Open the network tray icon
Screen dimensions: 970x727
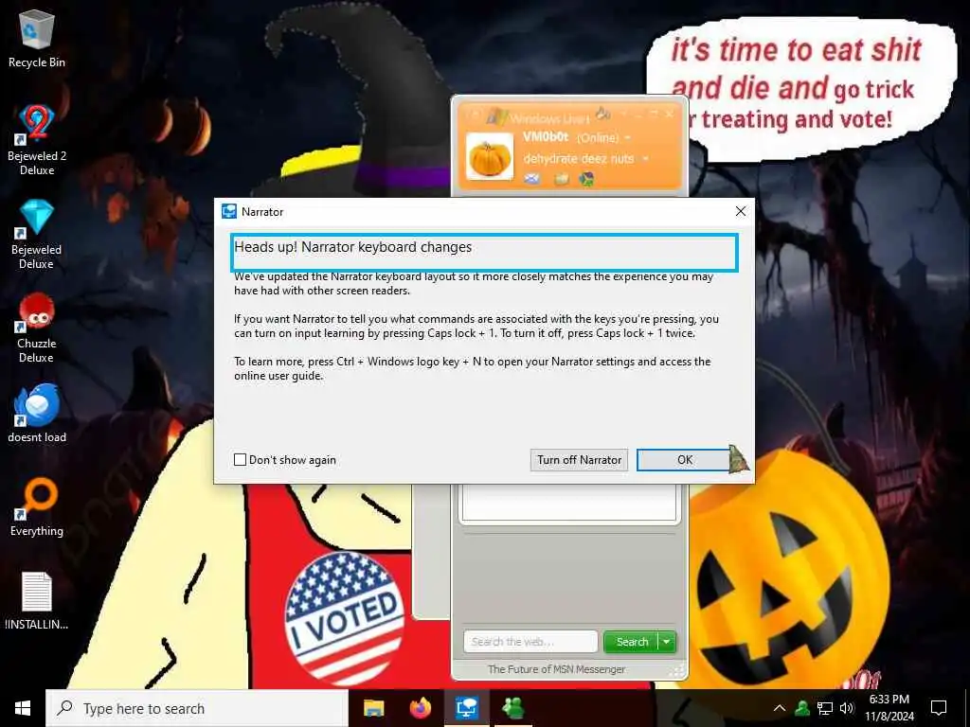tap(825, 708)
